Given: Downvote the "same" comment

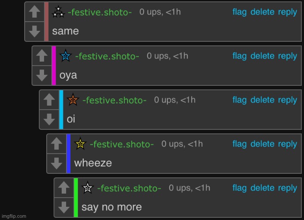Looking at the screenshot, I should [x=34, y=31].
